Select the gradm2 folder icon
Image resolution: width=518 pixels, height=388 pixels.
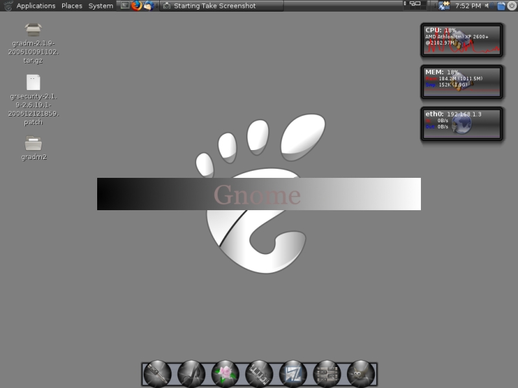pos(34,143)
